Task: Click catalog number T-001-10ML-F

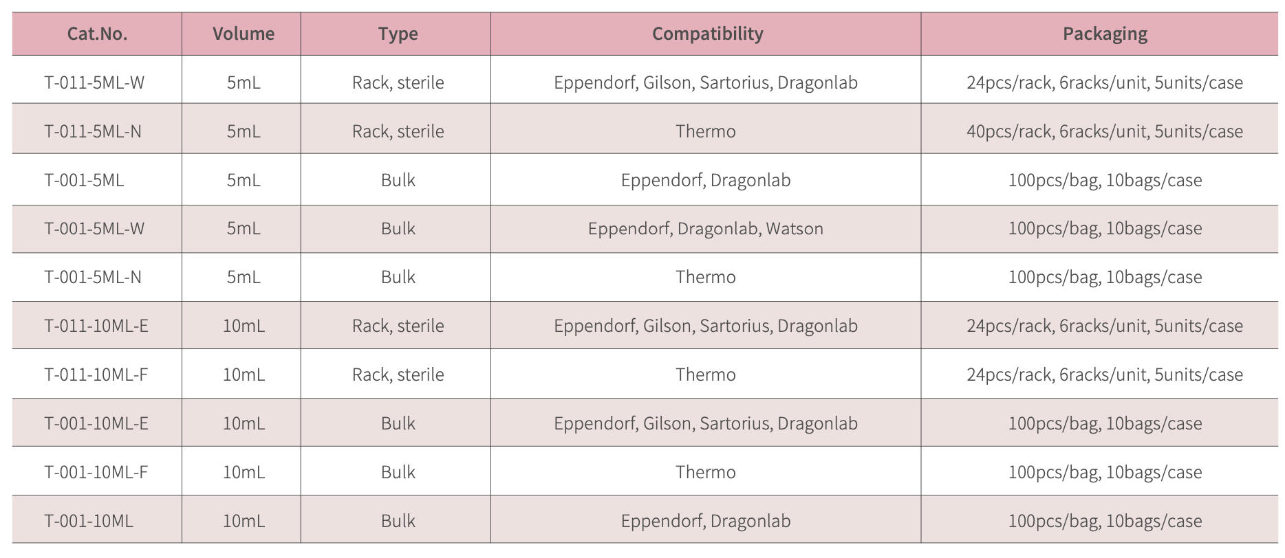Action: pyautogui.click(x=96, y=472)
